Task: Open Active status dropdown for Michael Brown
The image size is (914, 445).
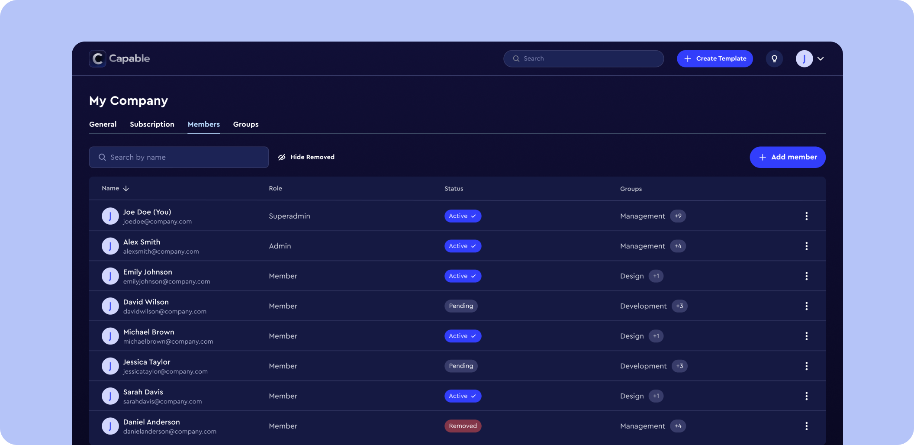Action: 463,336
